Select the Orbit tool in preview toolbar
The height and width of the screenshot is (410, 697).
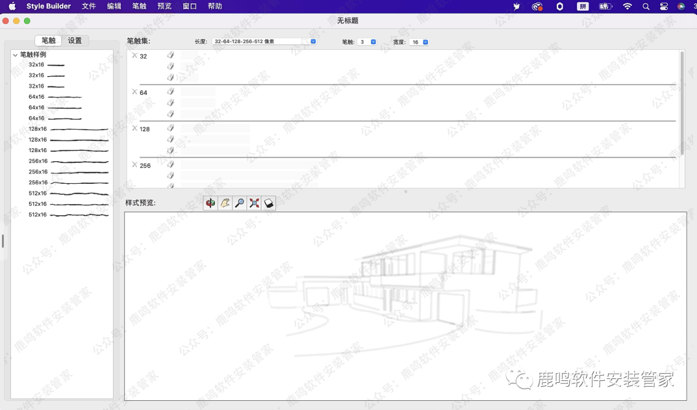(x=210, y=203)
